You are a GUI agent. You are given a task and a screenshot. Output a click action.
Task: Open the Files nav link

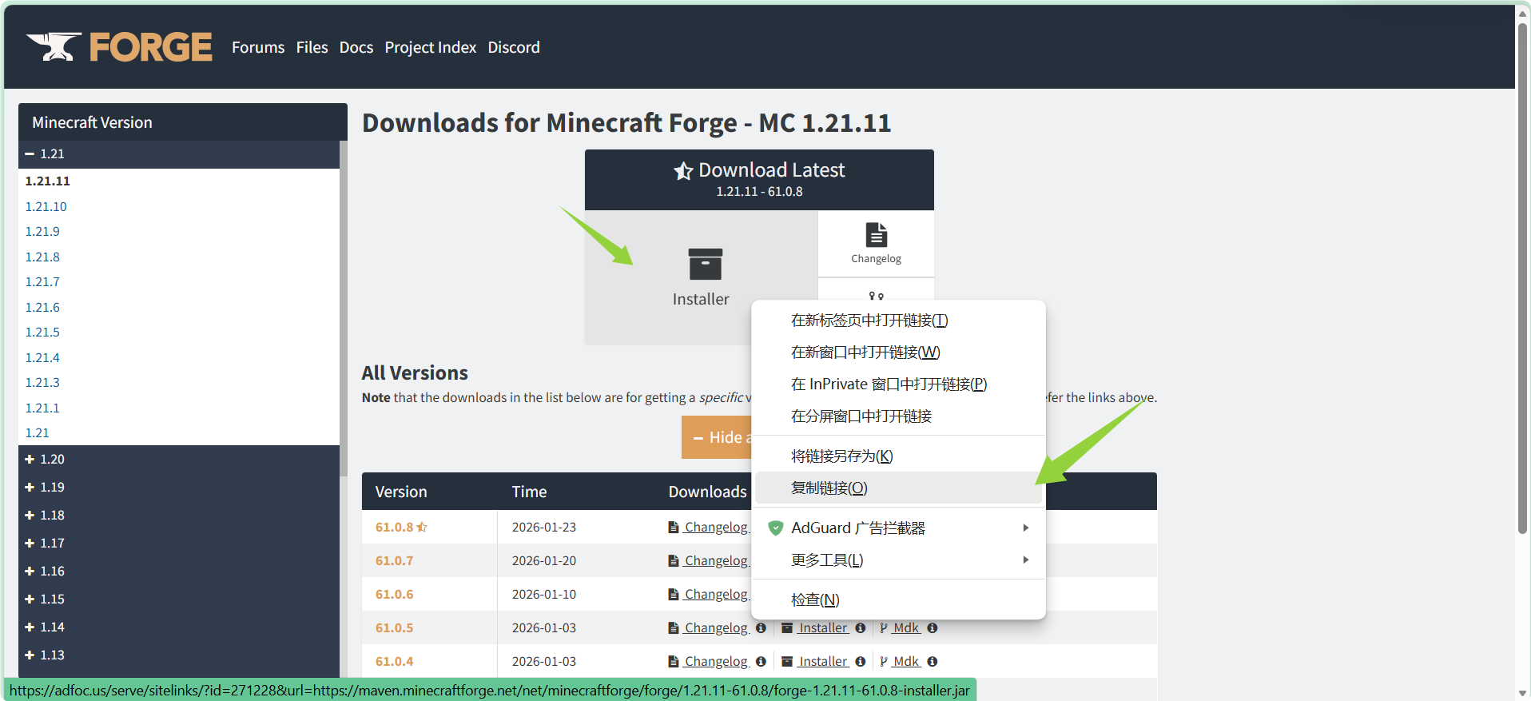(312, 47)
